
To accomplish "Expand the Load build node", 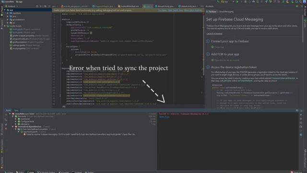I will (16, 119).
